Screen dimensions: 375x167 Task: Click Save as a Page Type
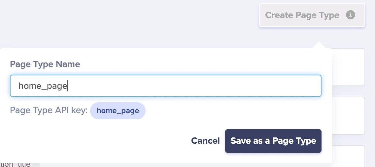coord(273,141)
